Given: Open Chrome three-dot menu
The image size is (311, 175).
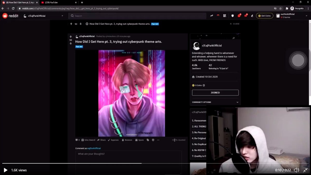Looking at the screenshot, I should click(308, 8).
